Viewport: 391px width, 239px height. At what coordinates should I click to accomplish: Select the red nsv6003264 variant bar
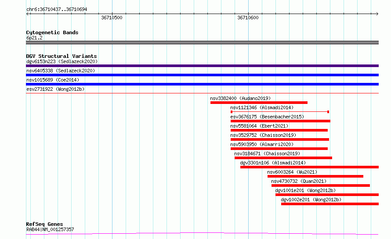click(x=315, y=176)
